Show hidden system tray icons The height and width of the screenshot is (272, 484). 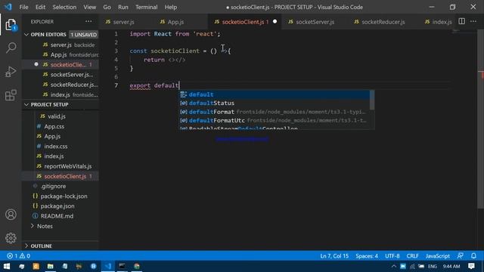[393, 266]
